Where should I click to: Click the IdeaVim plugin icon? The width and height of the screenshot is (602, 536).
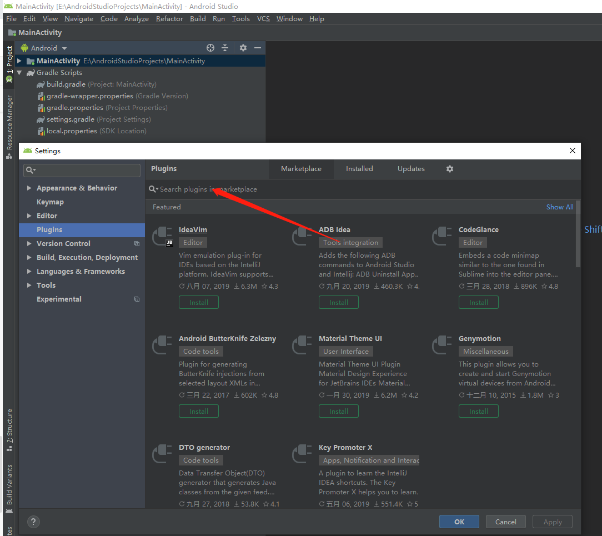pyautogui.click(x=163, y=236)
